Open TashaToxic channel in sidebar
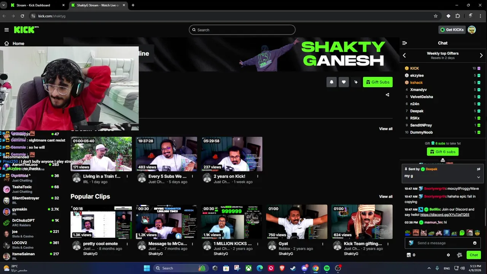Viewport: 487px width, 274px height. [32, 189]
